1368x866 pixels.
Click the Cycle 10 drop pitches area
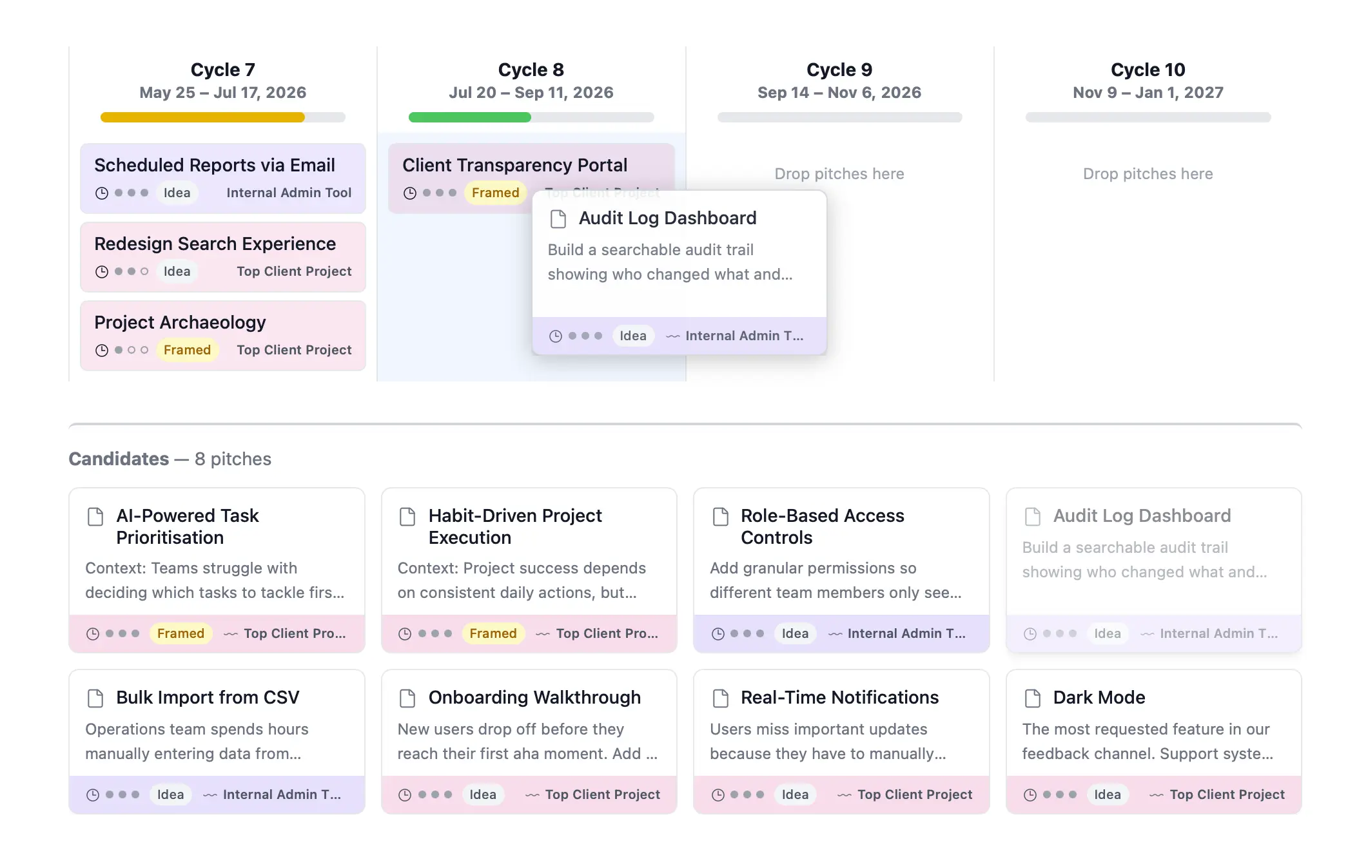(x=1148, y=174)
